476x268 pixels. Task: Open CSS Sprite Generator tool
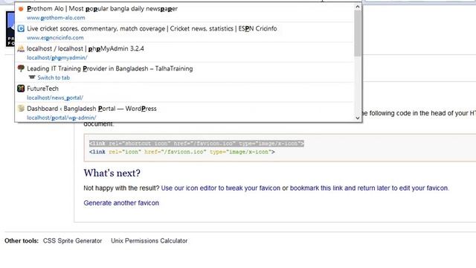coord(72,241)
